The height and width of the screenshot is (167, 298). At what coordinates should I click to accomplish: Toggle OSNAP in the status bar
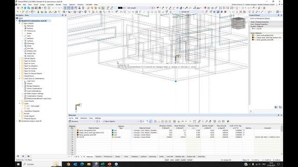click(190, 160)
